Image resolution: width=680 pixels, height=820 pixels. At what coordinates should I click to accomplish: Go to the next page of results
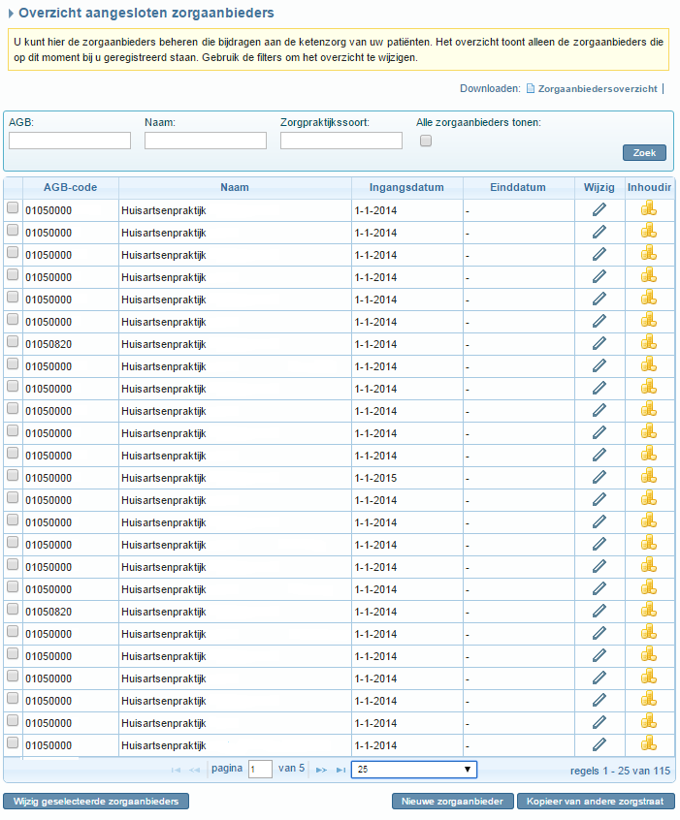coord(321,770)
